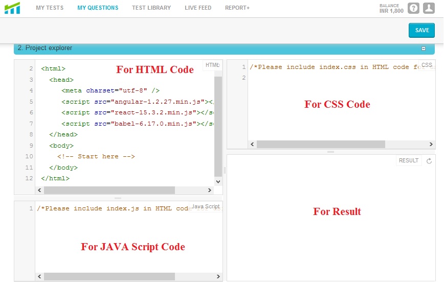Go to TEST LIBRARY

click(x=151, y=8)
